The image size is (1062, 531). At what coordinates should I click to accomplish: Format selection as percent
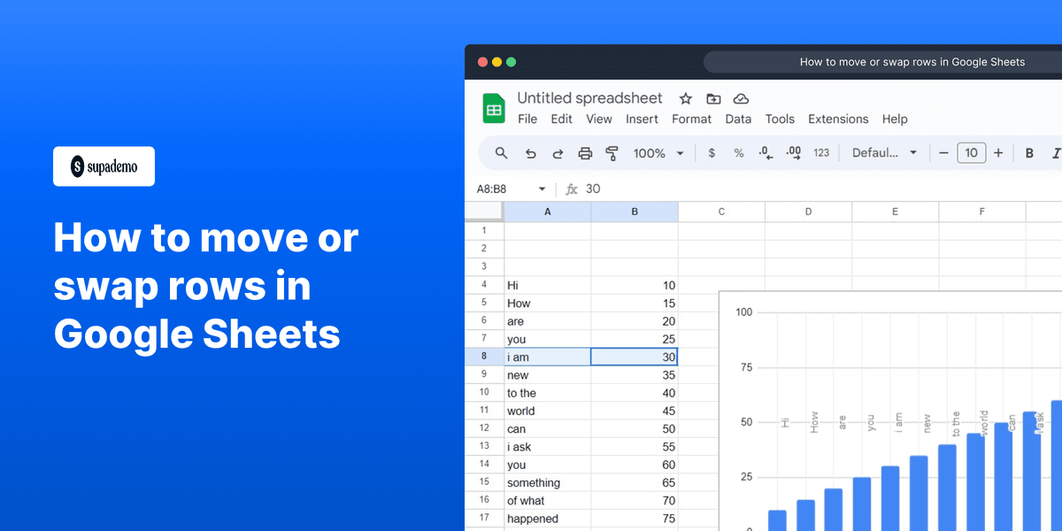coord(738,152)
